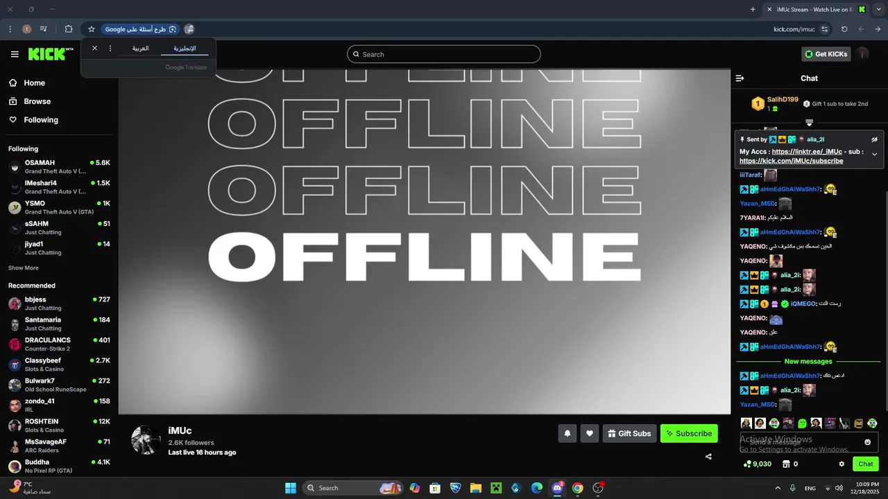Screen dimensions: 888x499
Task: Click the Get KICKs button
Action: point(826,54)
